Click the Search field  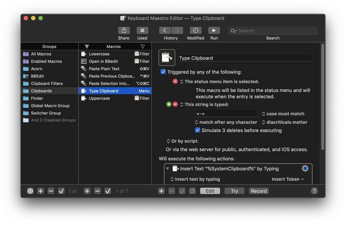click(273, 31)
